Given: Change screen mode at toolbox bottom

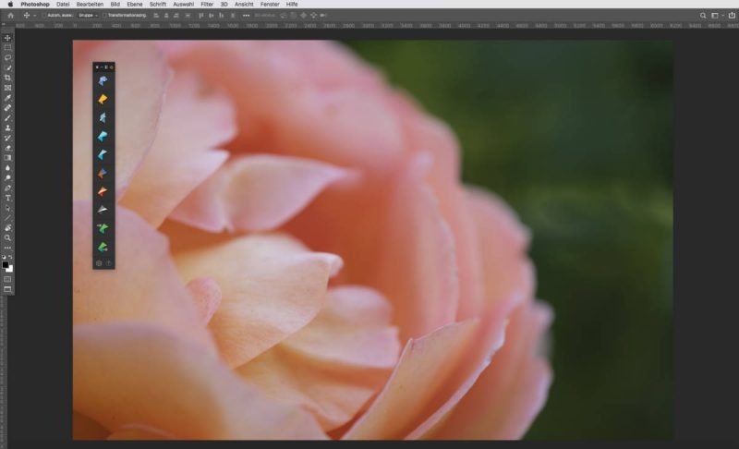Looking at the screenshot, I should click(x=7, y=289).
